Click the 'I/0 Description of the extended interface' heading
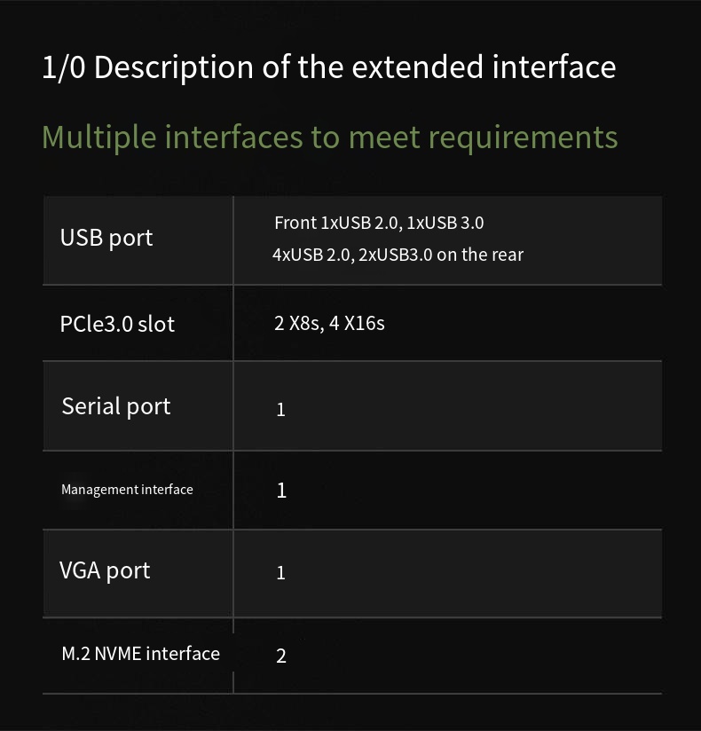Viewport: 701px width, 731px height. [x=329, y=67]
